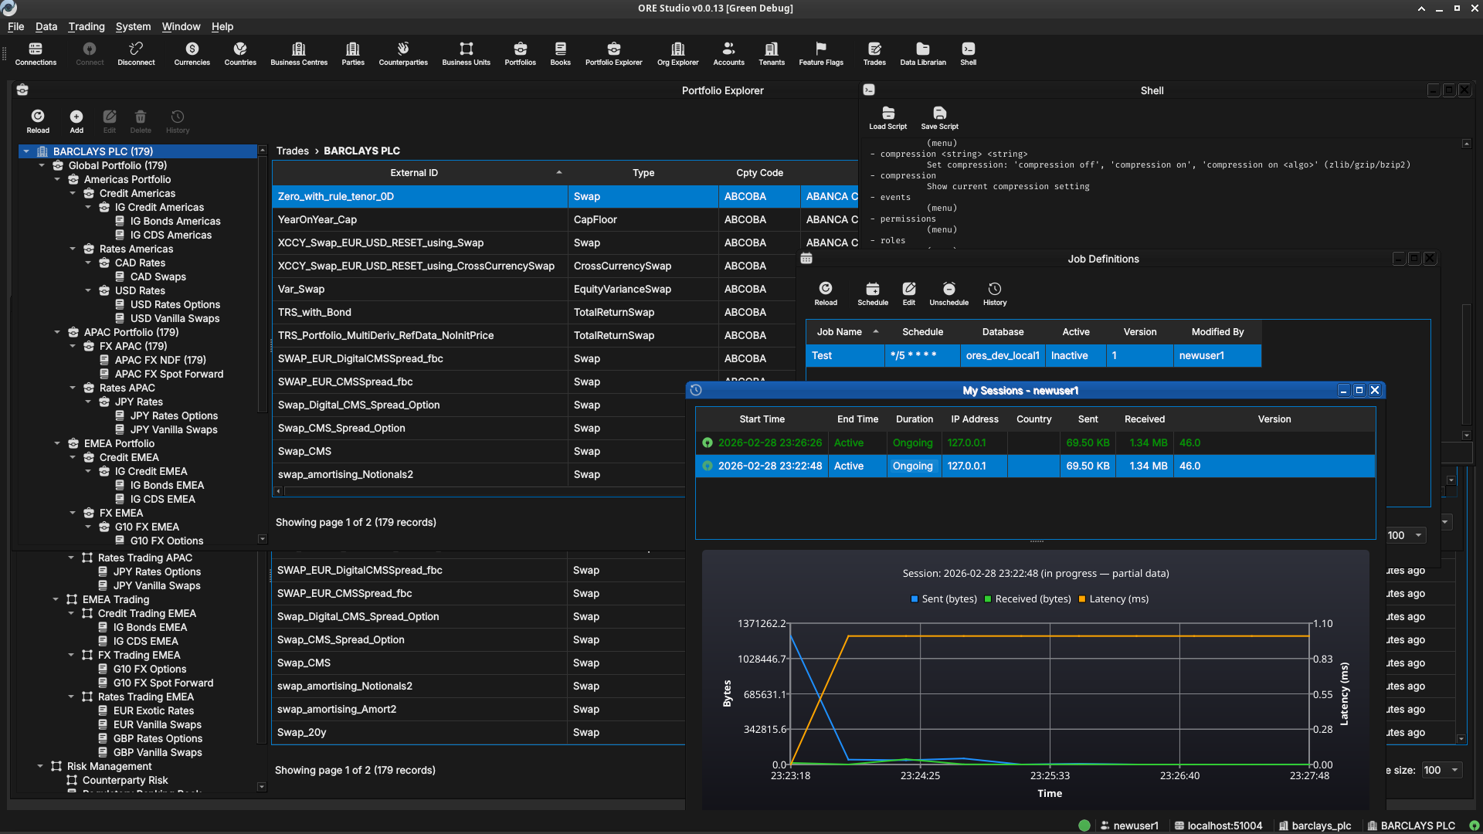Open the Window menu

181,26
